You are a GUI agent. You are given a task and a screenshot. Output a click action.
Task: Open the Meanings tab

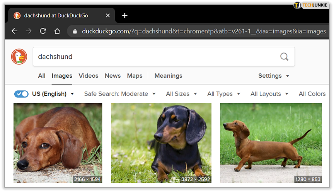(x=168, y=76)
